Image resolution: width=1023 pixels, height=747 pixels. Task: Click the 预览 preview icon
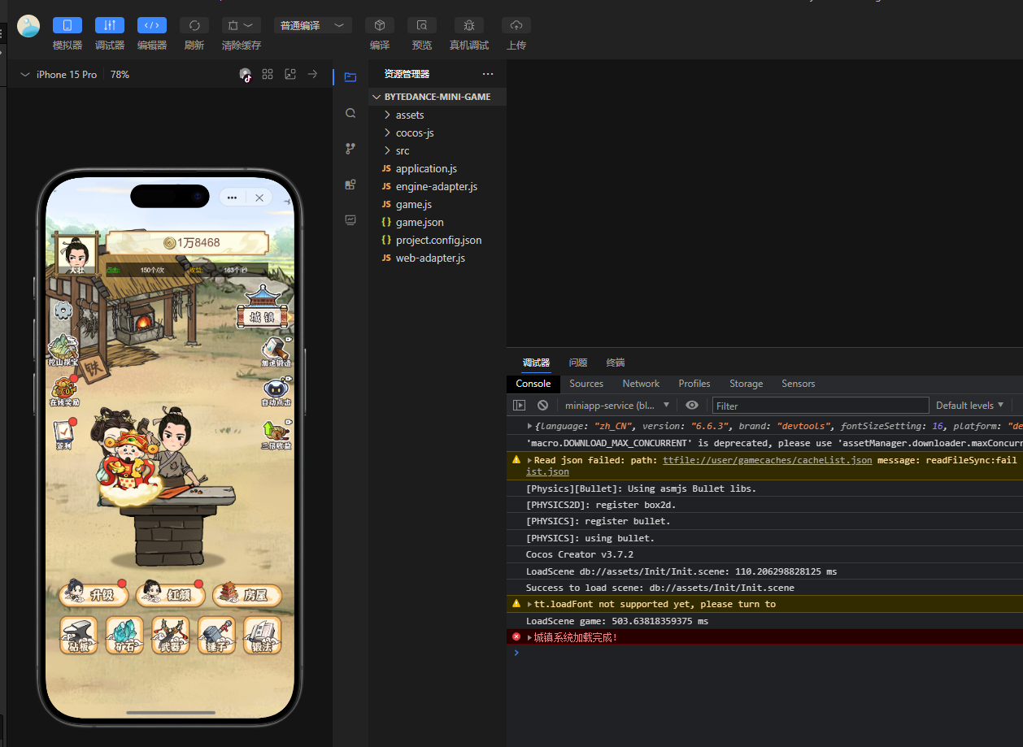422,25
